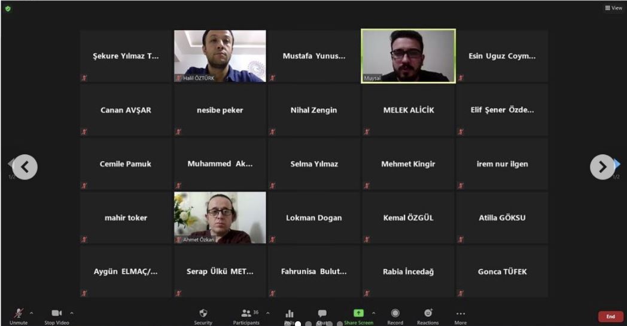
Task: Open the Polls icon
Action: pyautogui.click(x=290, y=313)
